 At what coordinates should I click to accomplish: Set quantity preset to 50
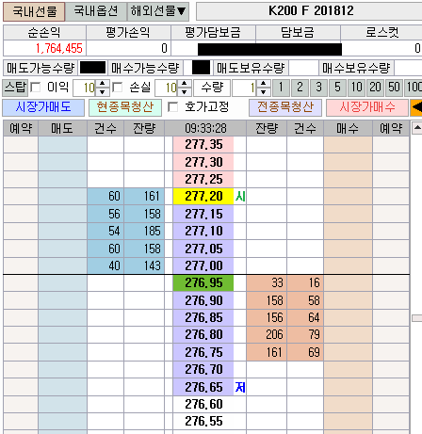(x=394, y=88)
